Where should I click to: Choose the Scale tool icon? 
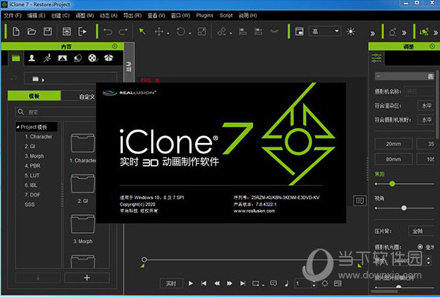(x=202, y=31)
